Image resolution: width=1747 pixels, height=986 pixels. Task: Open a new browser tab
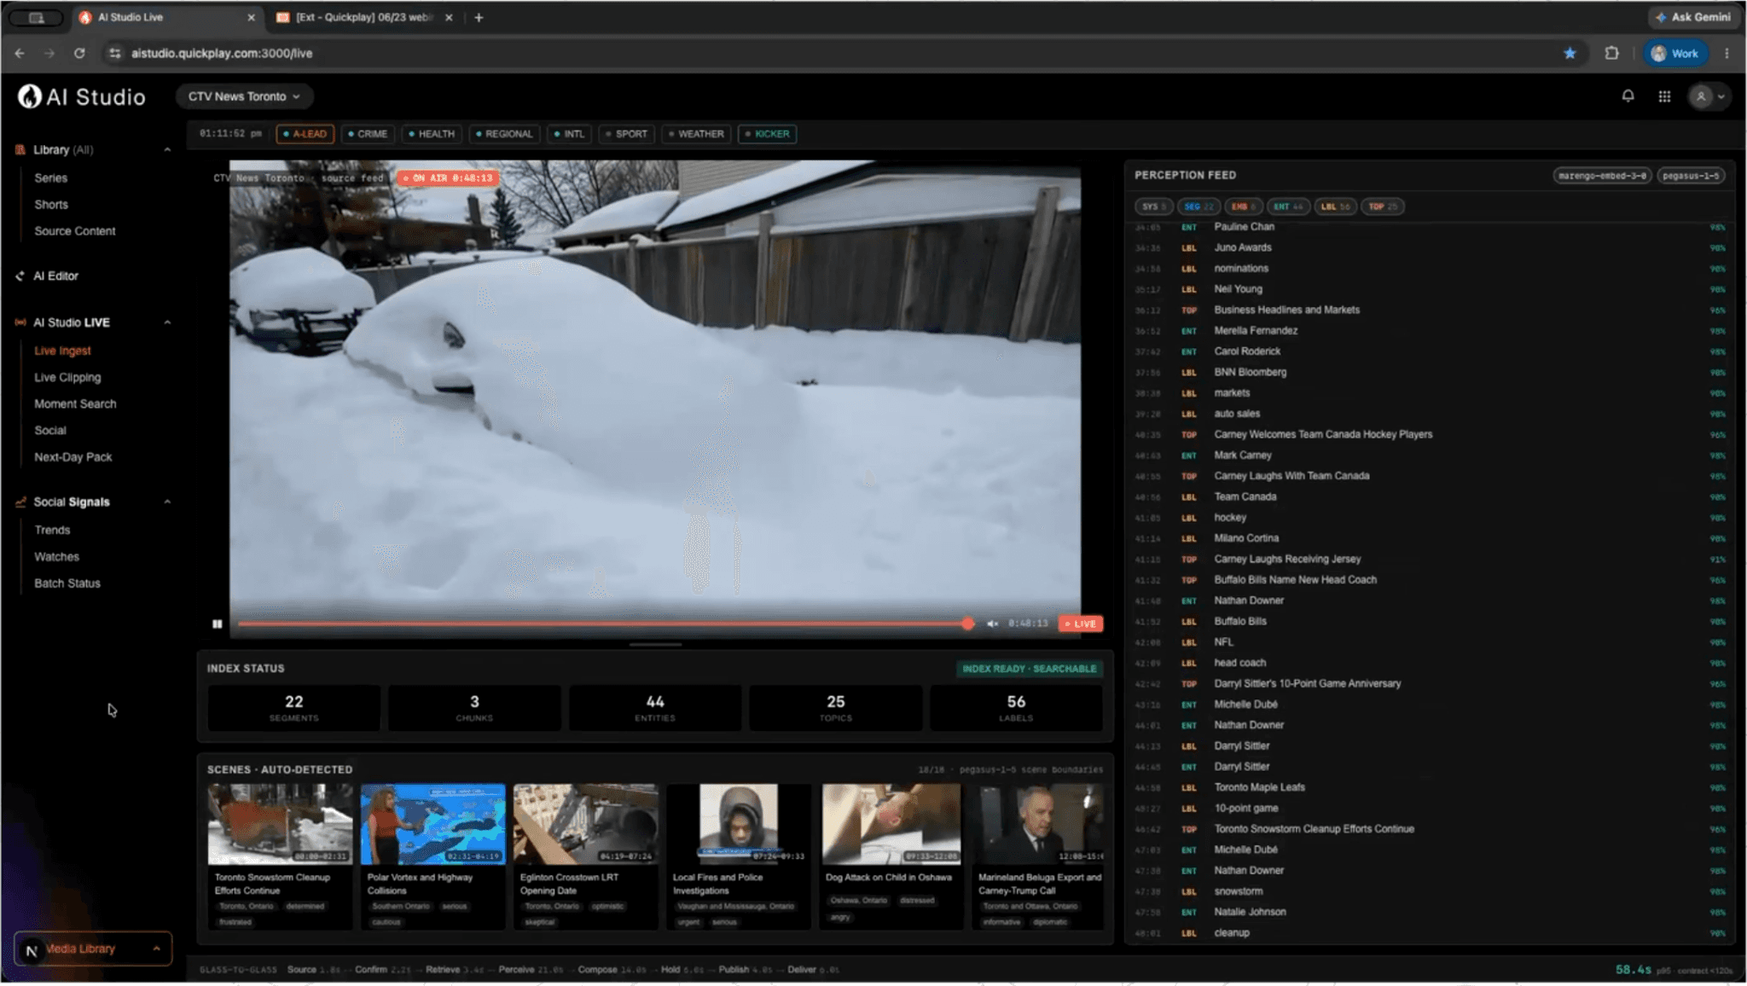coord(479,17)
